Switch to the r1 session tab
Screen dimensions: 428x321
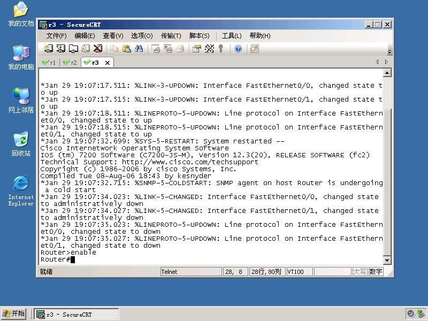[x=49, y=63]
